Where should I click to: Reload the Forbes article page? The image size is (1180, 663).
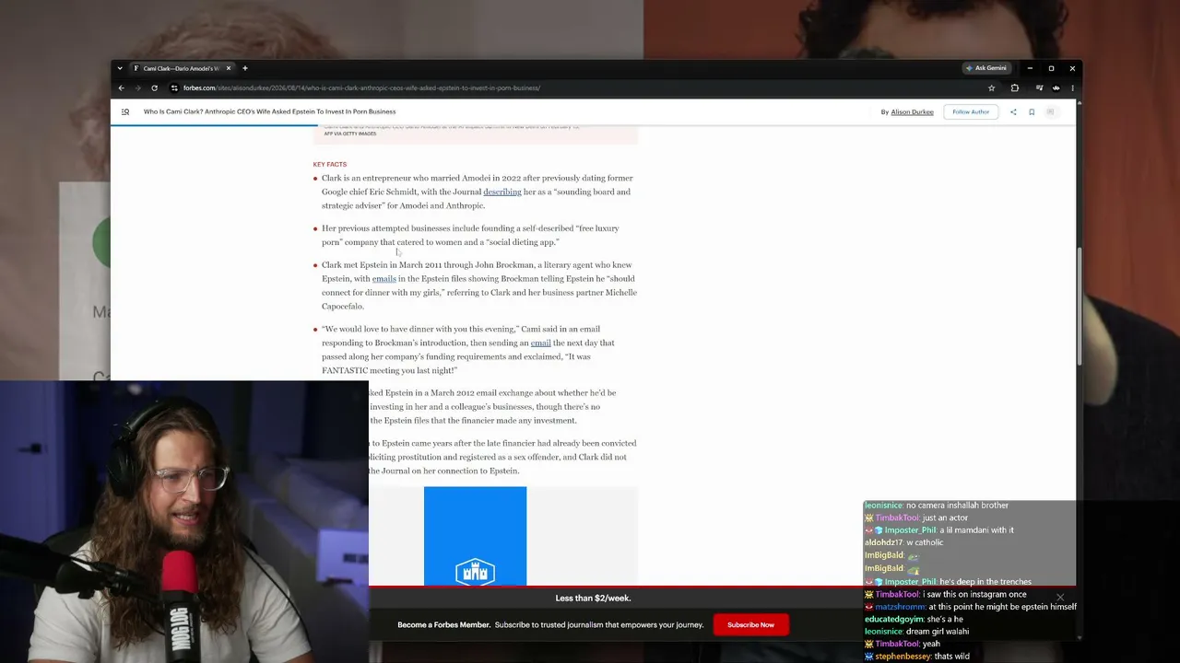pyautogui.click(x=154, y=88)
